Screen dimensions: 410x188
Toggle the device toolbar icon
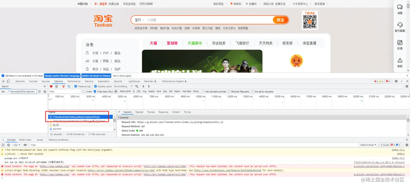pos(8,81)
